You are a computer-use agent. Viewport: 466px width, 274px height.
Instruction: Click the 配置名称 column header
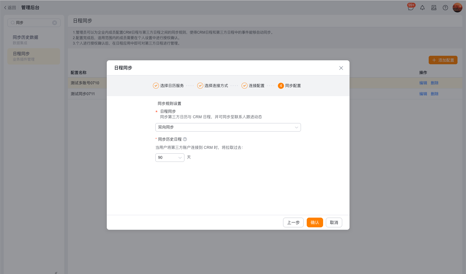click(x=79, y=73)
